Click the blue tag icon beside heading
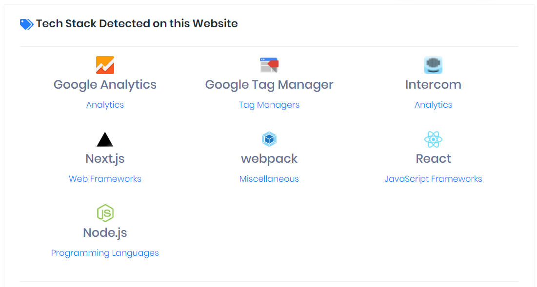537x287 pixels. 26,24
